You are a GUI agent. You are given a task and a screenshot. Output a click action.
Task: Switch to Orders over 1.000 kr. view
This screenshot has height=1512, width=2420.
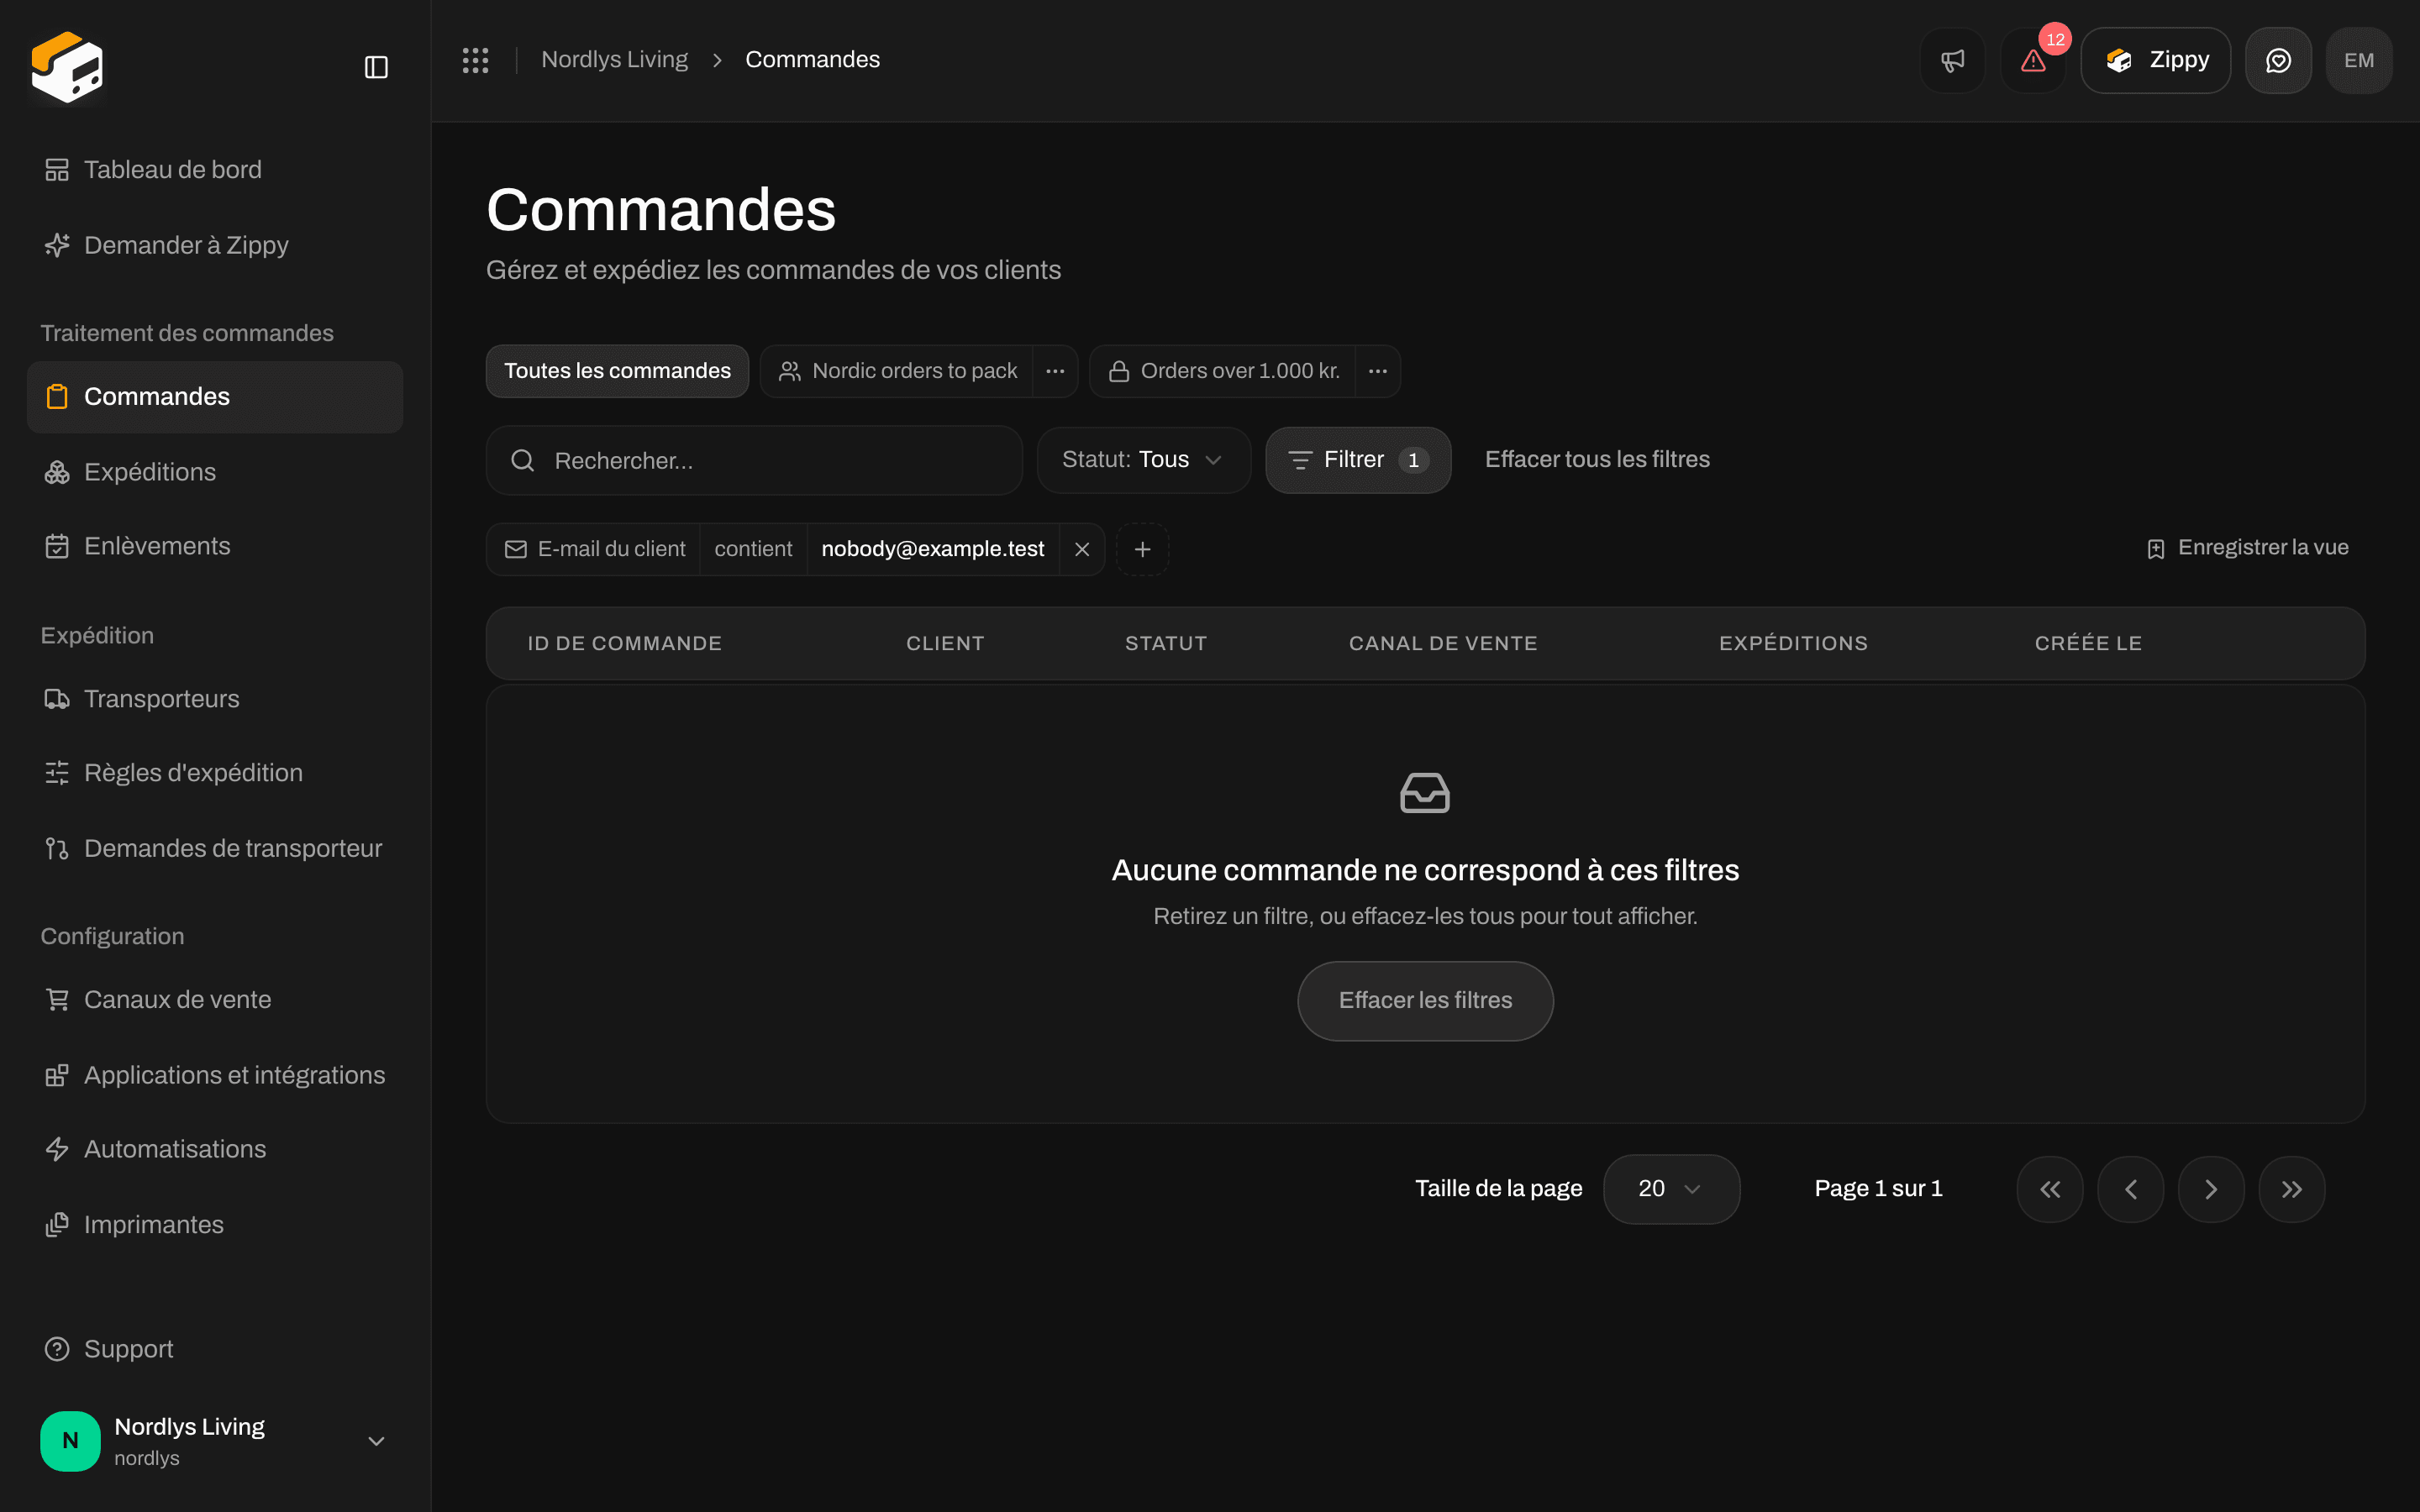point(1223,371)
